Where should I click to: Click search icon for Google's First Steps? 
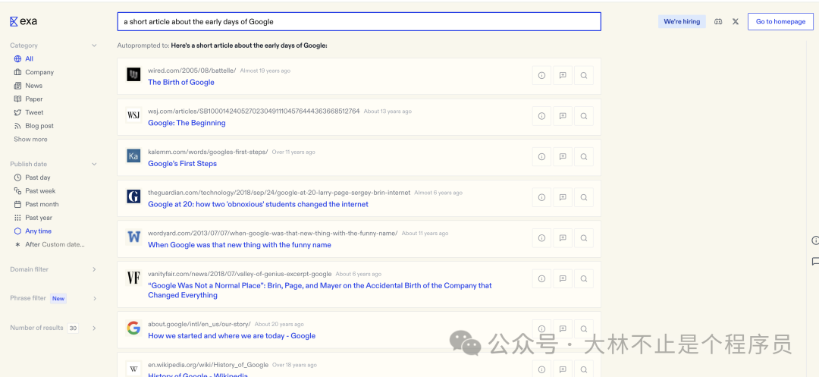click(583, 157)
